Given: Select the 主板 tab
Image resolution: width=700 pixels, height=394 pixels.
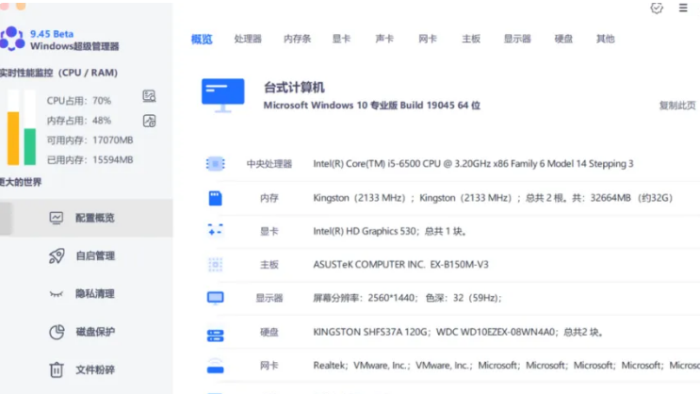Looking at the screenshot, I should click(471, 40).
